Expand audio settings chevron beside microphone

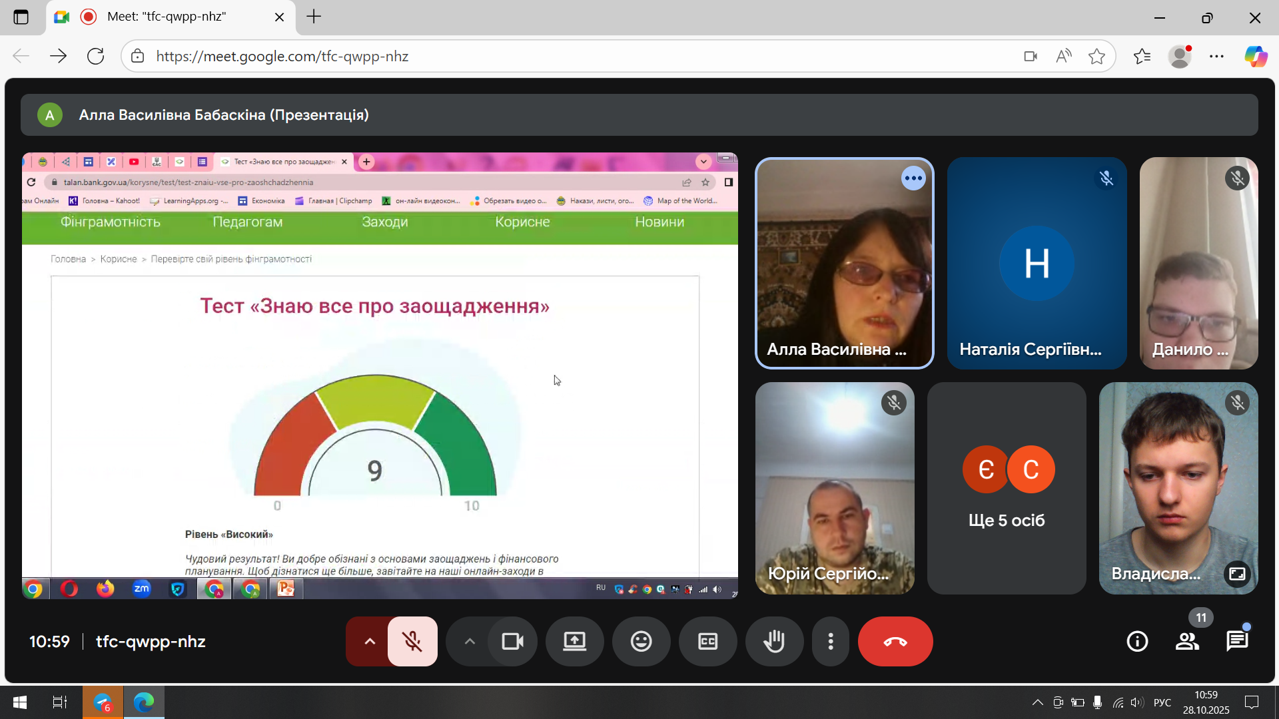(370, 641)
